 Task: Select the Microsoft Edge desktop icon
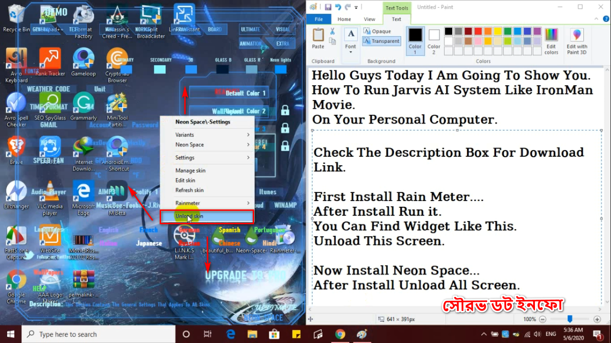[x=83, y=198]
